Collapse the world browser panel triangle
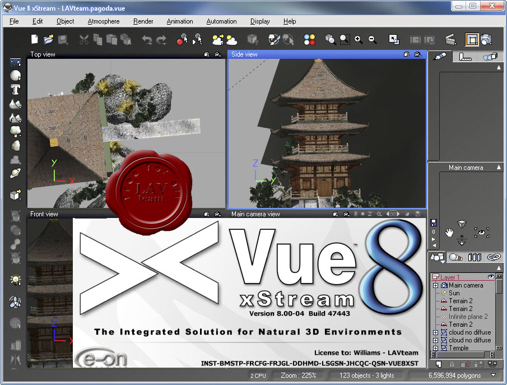The width and height of the screenshot is (507, 385). [499, 268]
